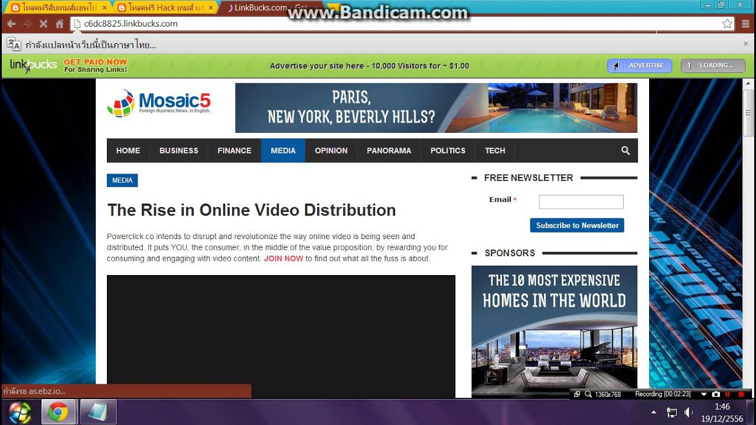Open the Windows Start orb
The image size is (756, 425).
(x=19, y=412)
